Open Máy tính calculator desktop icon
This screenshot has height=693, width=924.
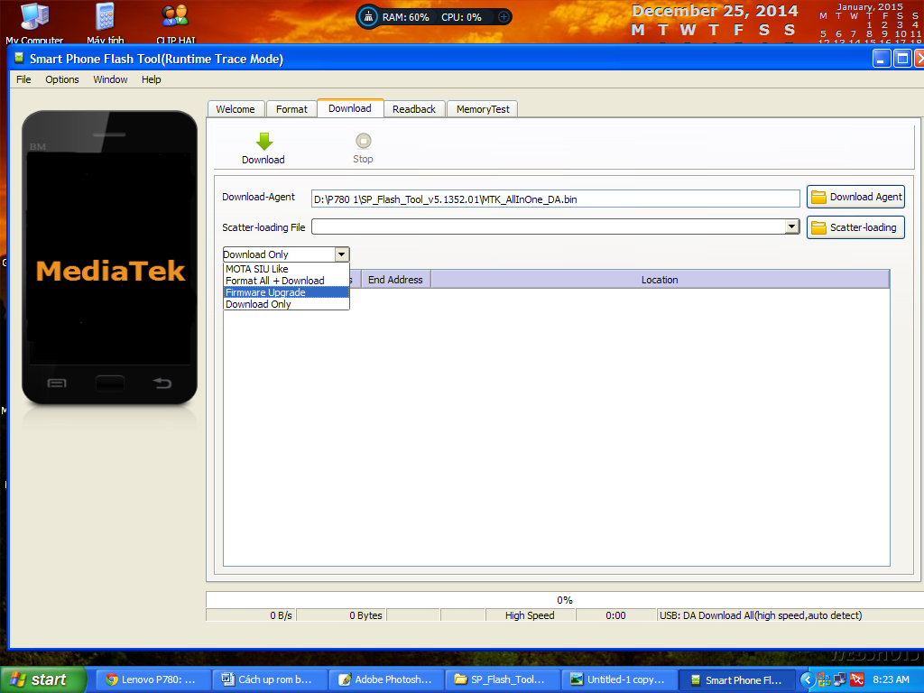pyautogui.click(x=106, y=23)
